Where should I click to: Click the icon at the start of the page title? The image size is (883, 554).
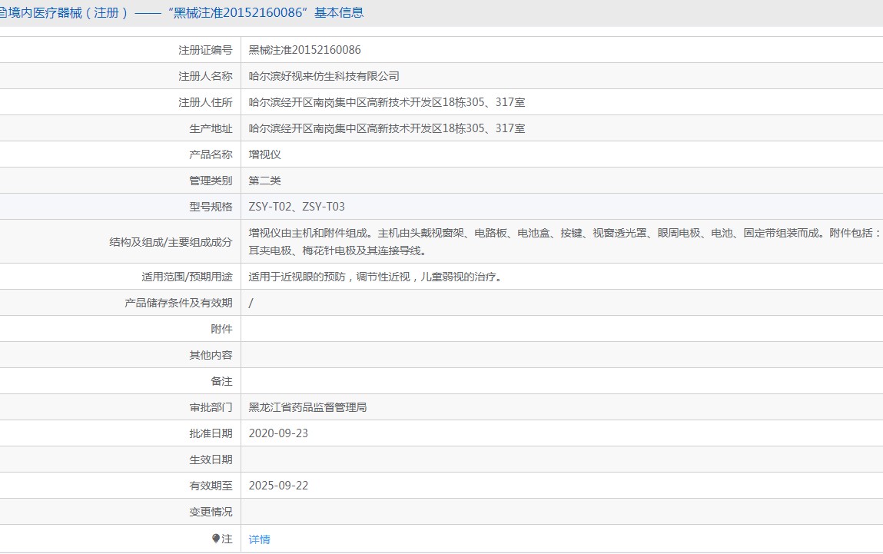(3, 12)
